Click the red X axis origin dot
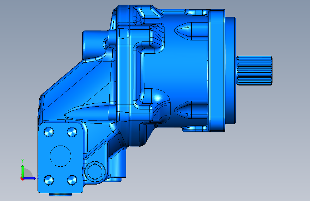The image size is (310, 201). (22, 179)
